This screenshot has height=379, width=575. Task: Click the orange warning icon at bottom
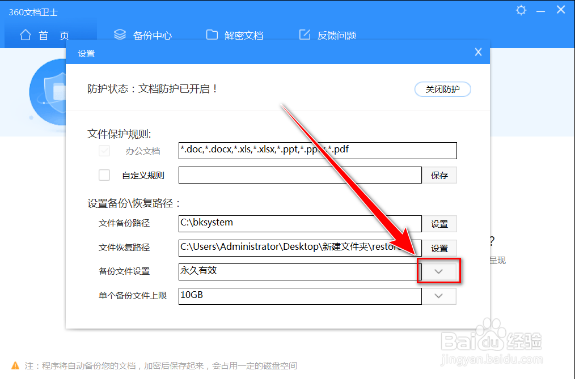tap(15, 365)
